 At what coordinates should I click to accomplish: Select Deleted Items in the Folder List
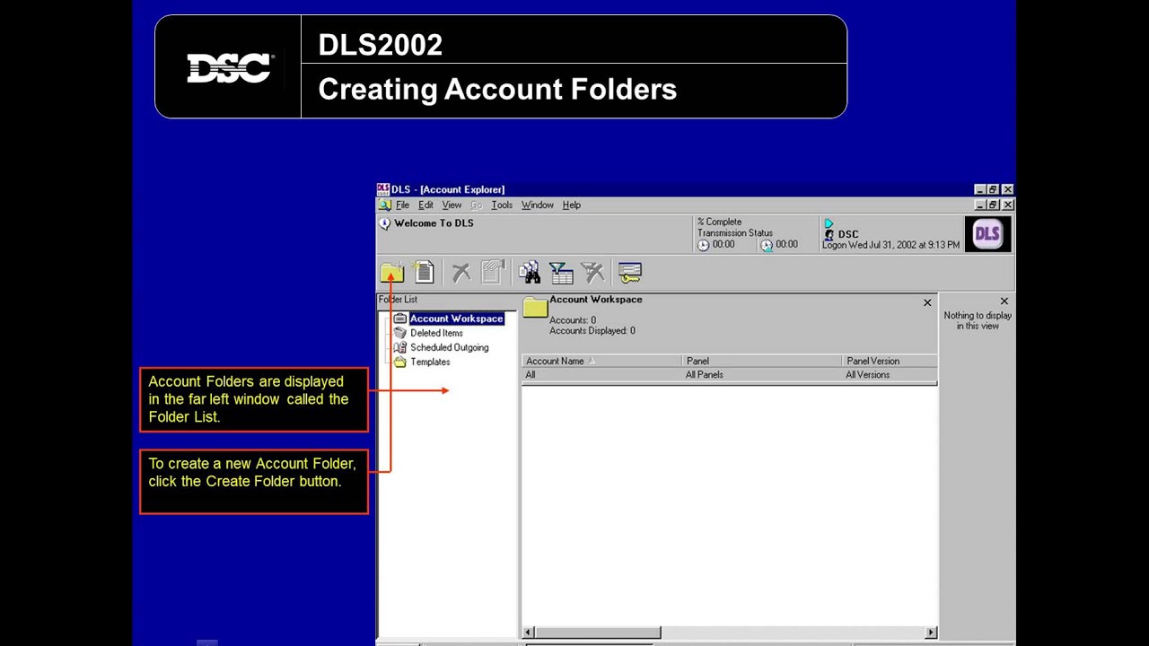(436, 333)
